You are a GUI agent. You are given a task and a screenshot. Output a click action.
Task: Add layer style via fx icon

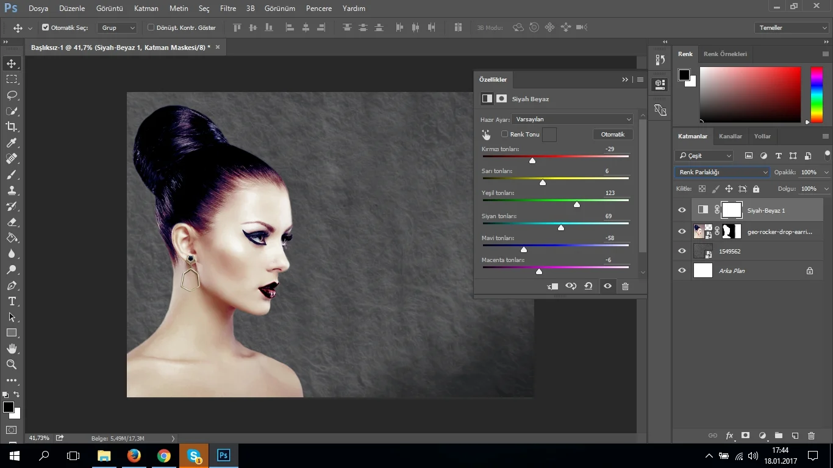(x=729, y=436)
